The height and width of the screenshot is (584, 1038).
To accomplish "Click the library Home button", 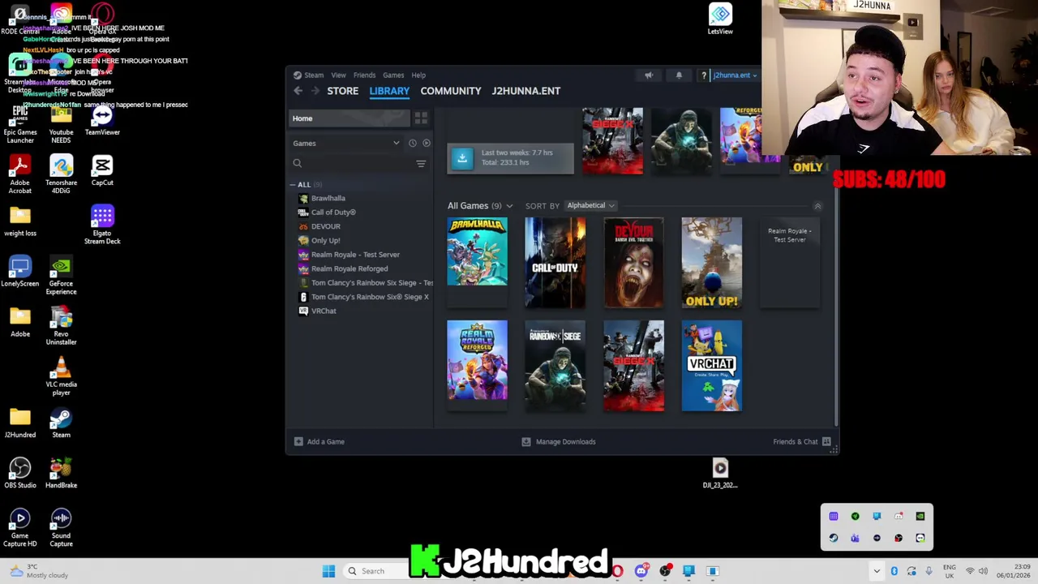I will pos(349,118).
